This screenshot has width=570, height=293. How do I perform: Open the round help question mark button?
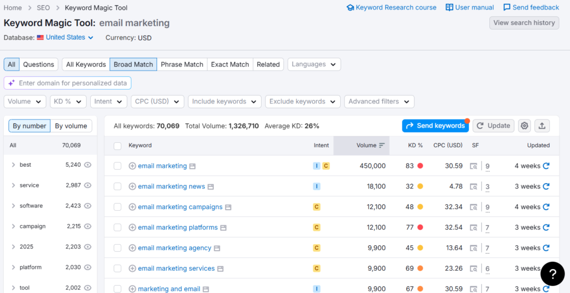pos(553,274)
